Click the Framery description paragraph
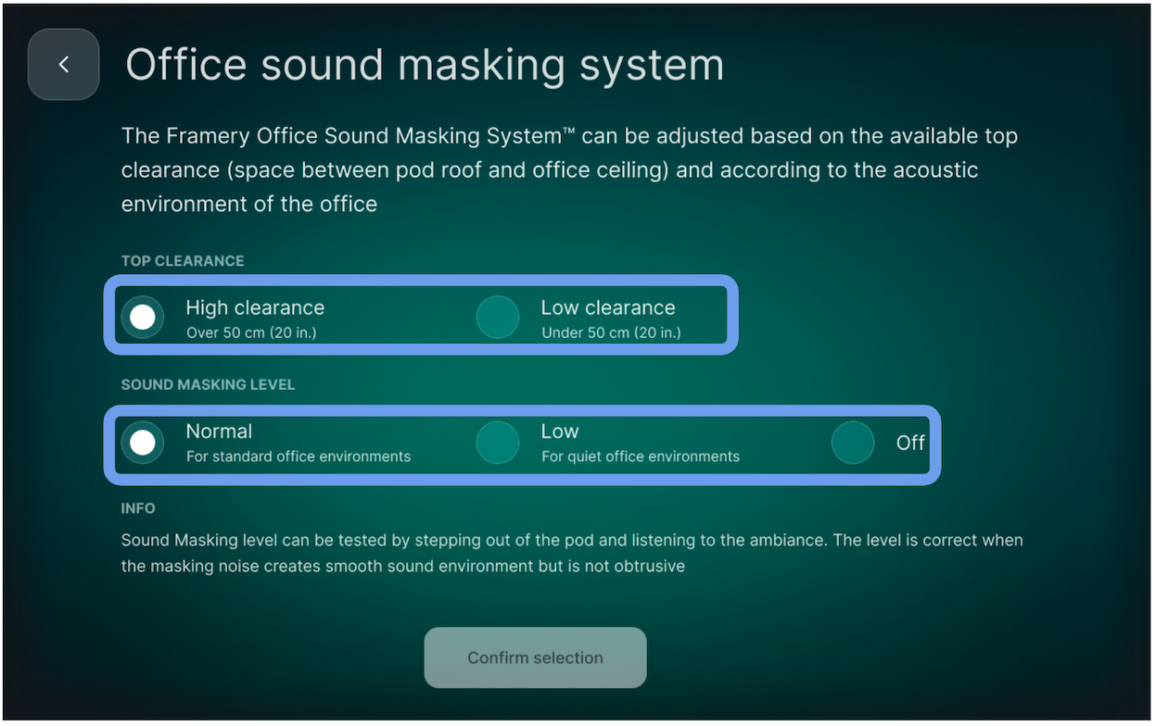Screen dimensions: 1156x726 [x=569, y=170]
